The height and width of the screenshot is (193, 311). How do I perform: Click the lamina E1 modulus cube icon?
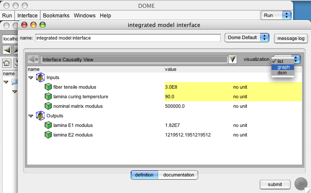pos(48,125)
